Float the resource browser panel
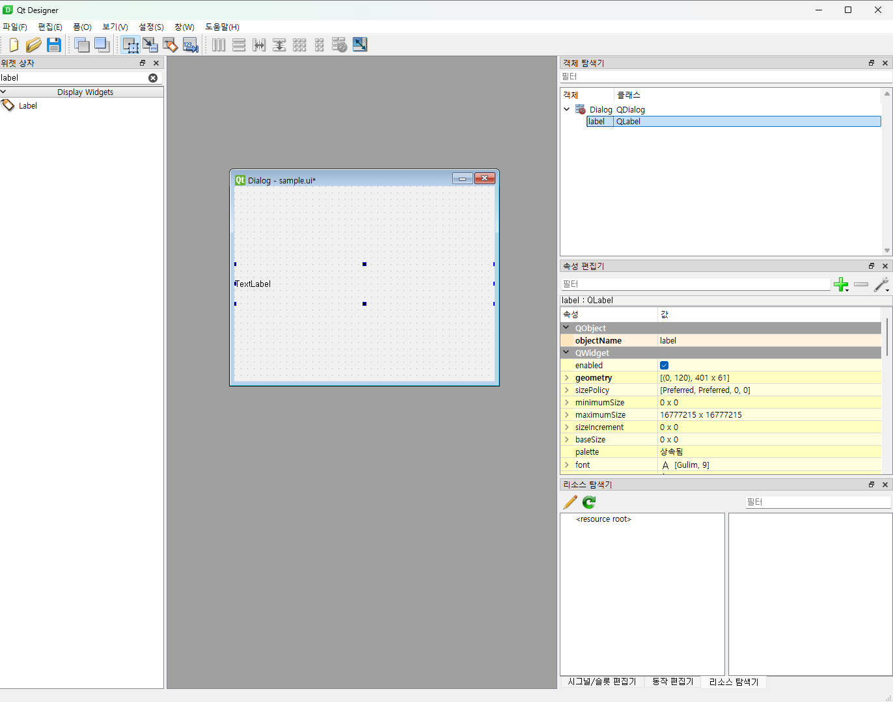 coord(872,485)
